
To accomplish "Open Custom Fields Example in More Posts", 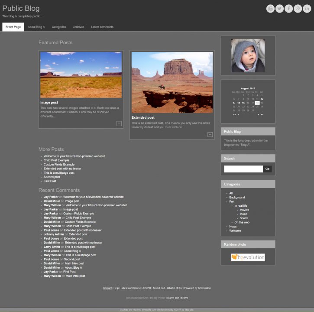I will [x=59, y=165].
